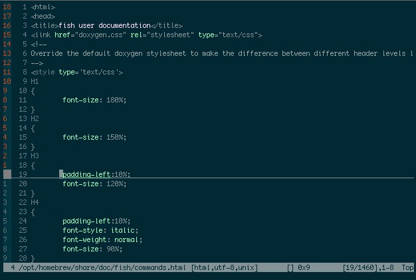Viewport: 416px width, 280px height.
Task: Click the <html> tag on line 1
Action: (43, 7)
